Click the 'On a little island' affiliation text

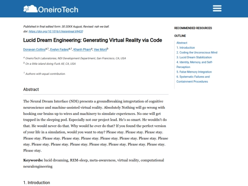pyautogui.click(x=50, y=64)
